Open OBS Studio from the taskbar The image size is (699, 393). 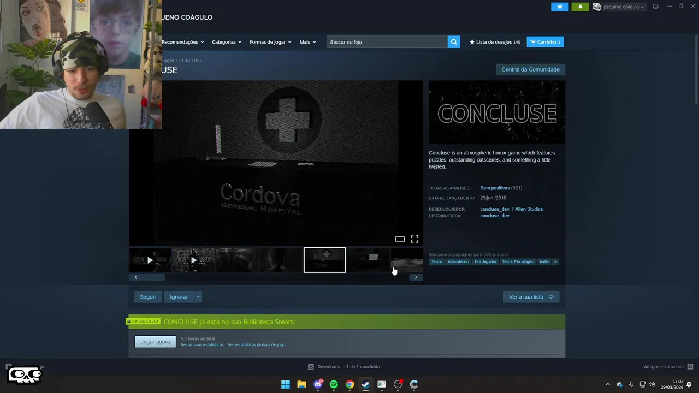coord(398,385)
